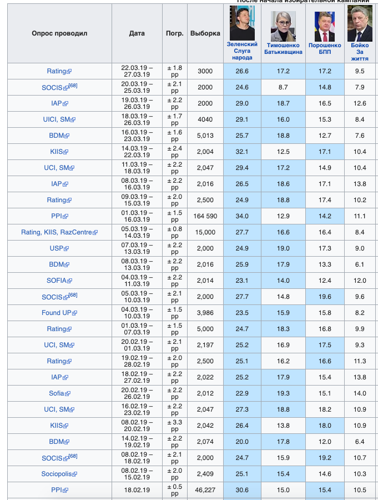Click external link icon beside Sociopolis
The image size is (378, 500).
pos(74,474)
